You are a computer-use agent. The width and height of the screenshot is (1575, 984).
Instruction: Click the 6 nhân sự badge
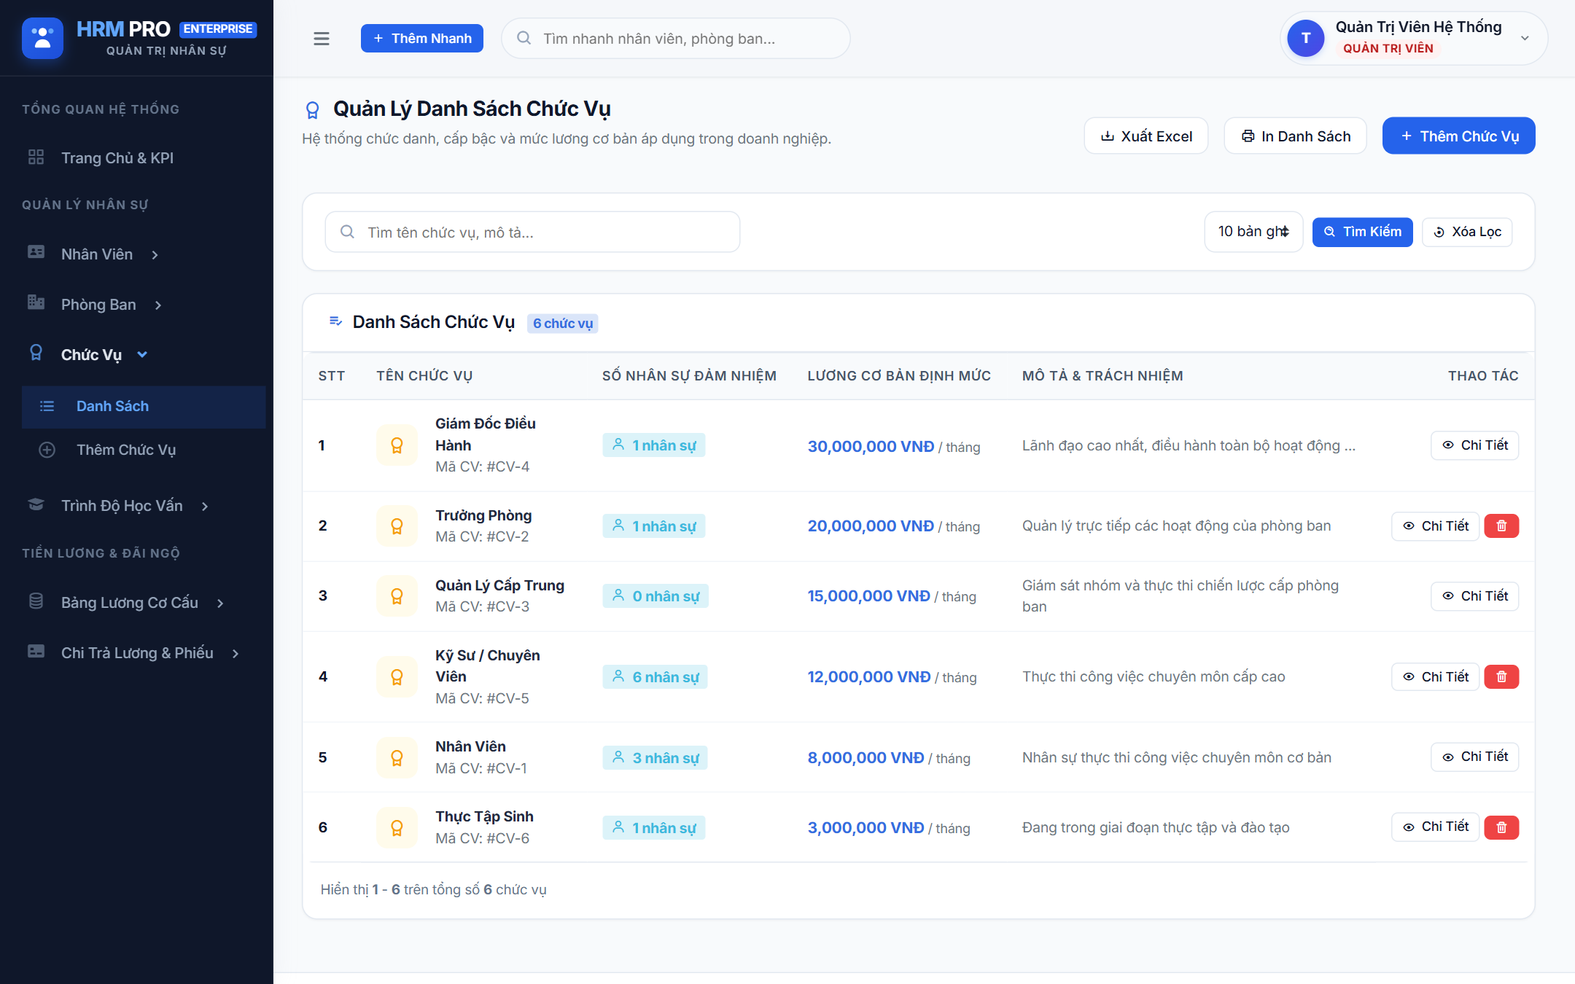tap(656, 677)
